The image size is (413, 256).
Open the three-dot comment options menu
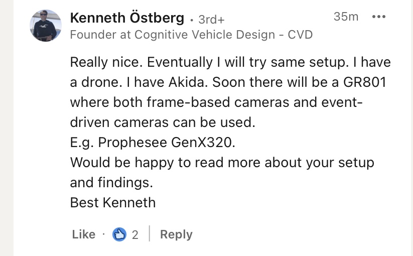click(378, 17)
